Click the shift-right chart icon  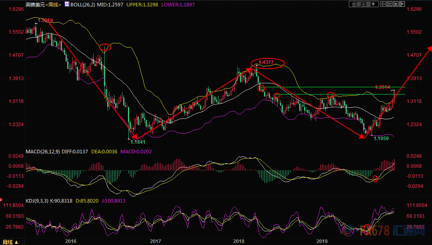(402, 4)
